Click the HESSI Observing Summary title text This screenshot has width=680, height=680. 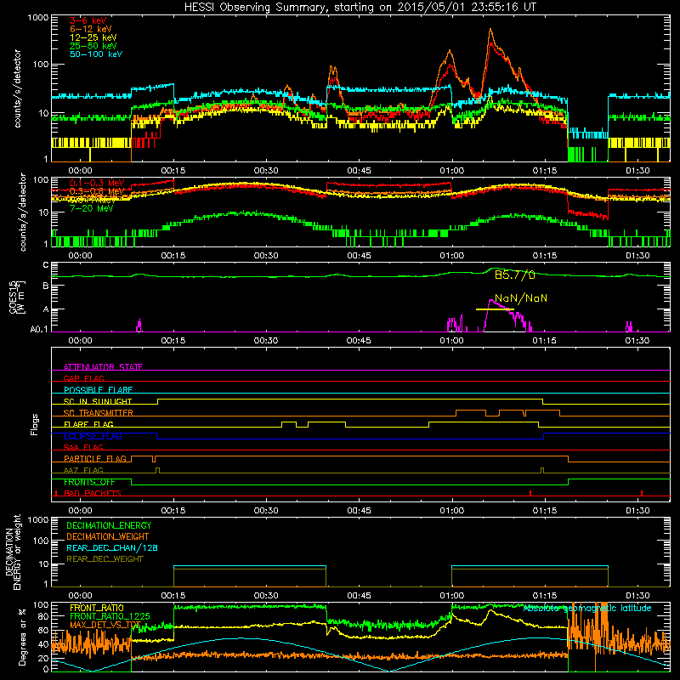[360, 7]
